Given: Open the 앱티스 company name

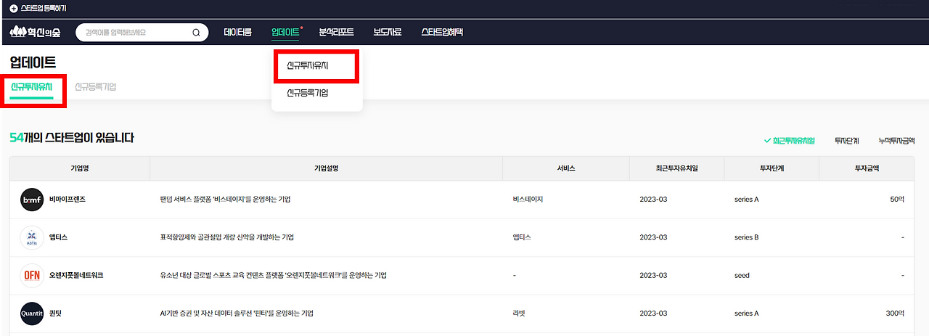Looking at the screenshot, I should 59,237.
